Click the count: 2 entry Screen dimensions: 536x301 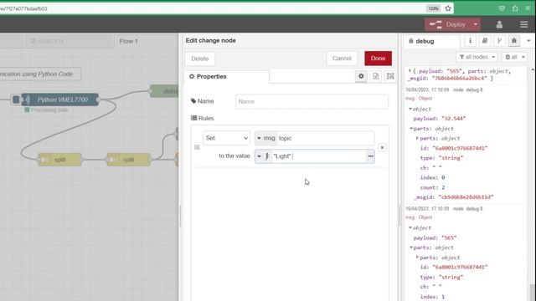(432, 187)
